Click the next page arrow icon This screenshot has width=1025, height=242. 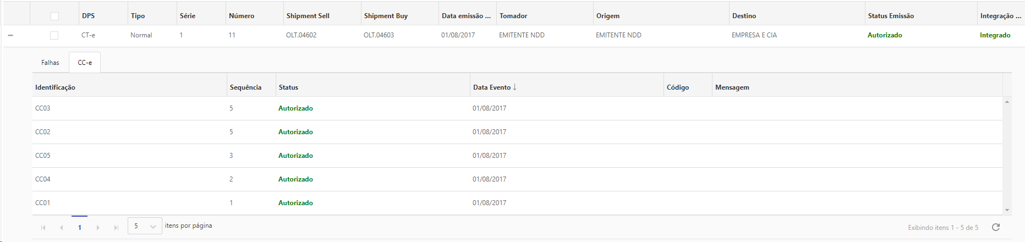click(x=98, y=227)
